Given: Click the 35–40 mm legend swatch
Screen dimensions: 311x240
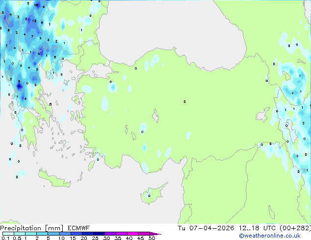Looking at the screenshot, I should click(x=122, y=234).
